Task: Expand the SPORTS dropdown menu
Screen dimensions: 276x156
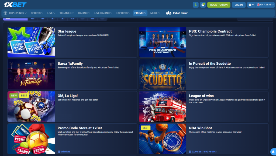Action: (x=37, y=13)
